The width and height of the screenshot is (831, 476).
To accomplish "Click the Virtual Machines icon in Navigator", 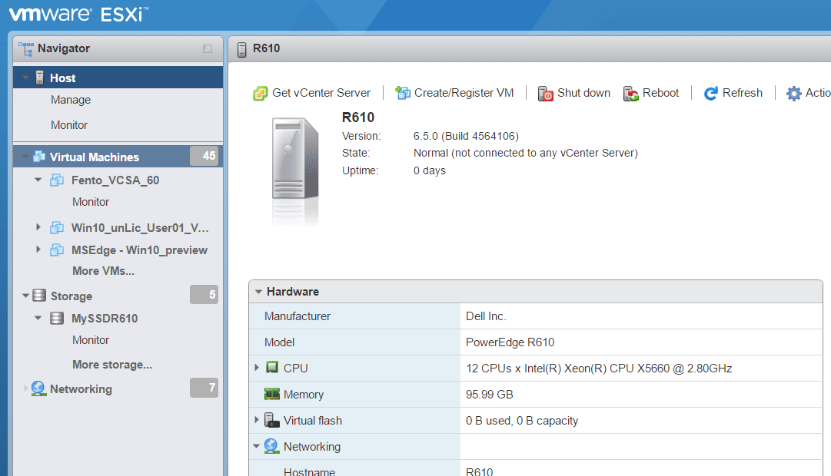I will pos(39,157).
